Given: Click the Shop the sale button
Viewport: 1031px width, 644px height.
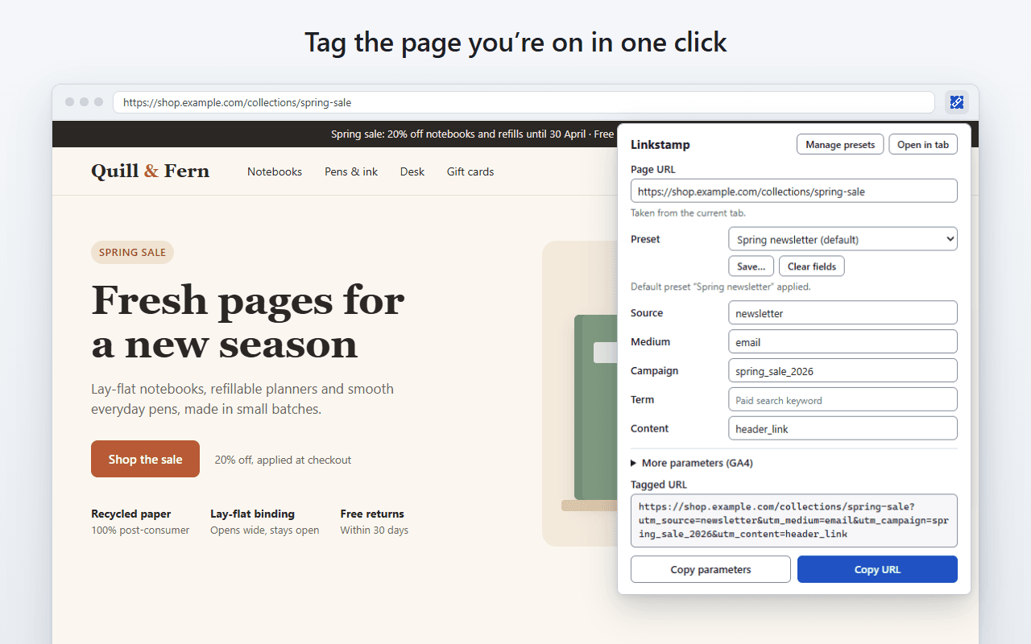Looking at the screenshot, I should [145, 459].
